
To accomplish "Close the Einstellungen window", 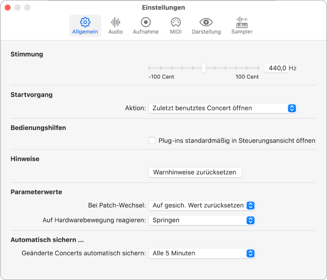I will (7, 7).
